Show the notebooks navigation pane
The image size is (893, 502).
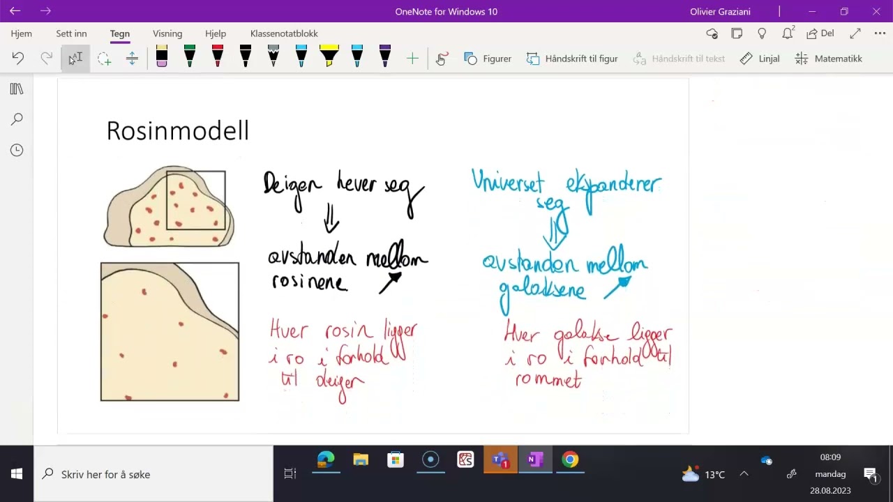click(x=17, y=89)
